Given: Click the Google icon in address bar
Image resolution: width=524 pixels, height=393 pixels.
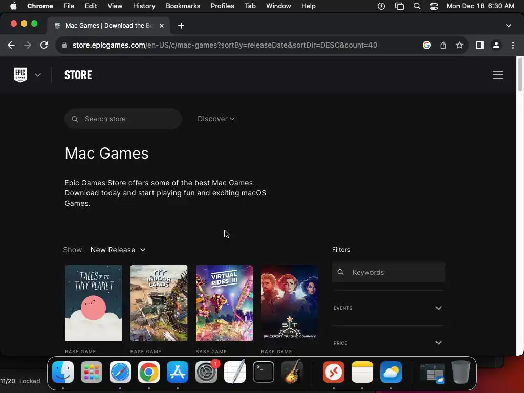Looking at the screenshot, I should click(427, 45).
